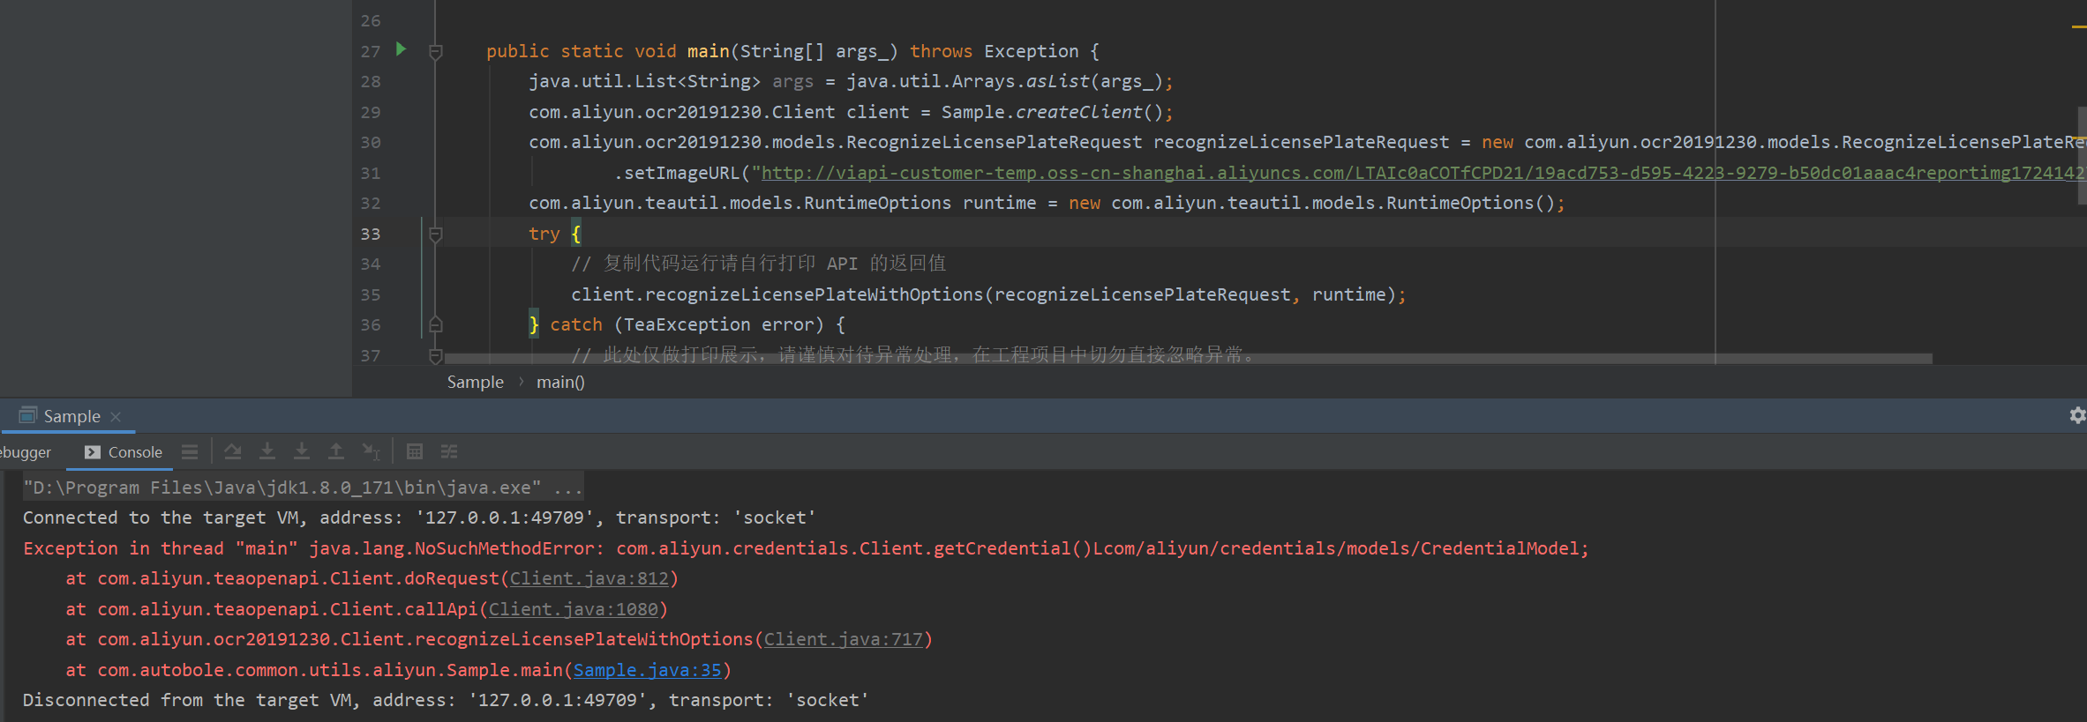Click the Force Step Into debug icon
The width and height of the screenshot is (2087, 722).
[302, 452]
